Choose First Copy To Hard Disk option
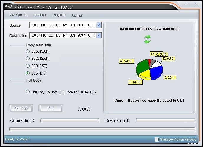This screenshot has width=203, height=147. 27,92
